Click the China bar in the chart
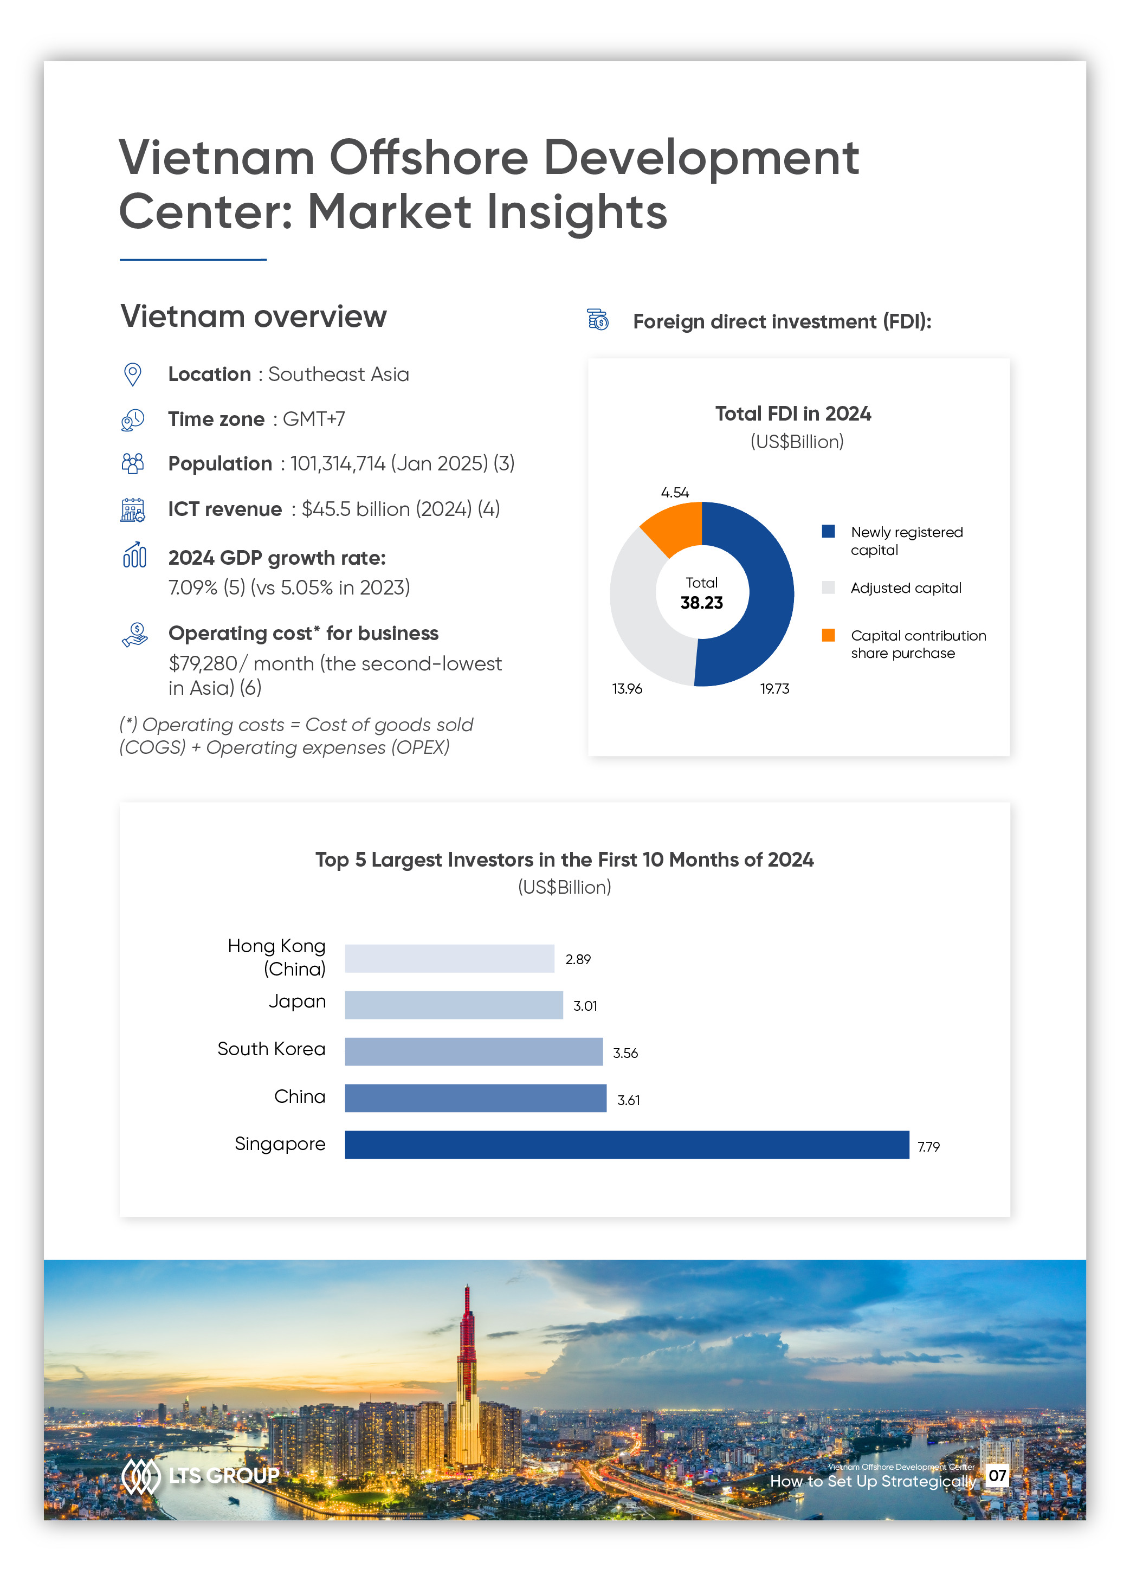 coord(476,1098)
